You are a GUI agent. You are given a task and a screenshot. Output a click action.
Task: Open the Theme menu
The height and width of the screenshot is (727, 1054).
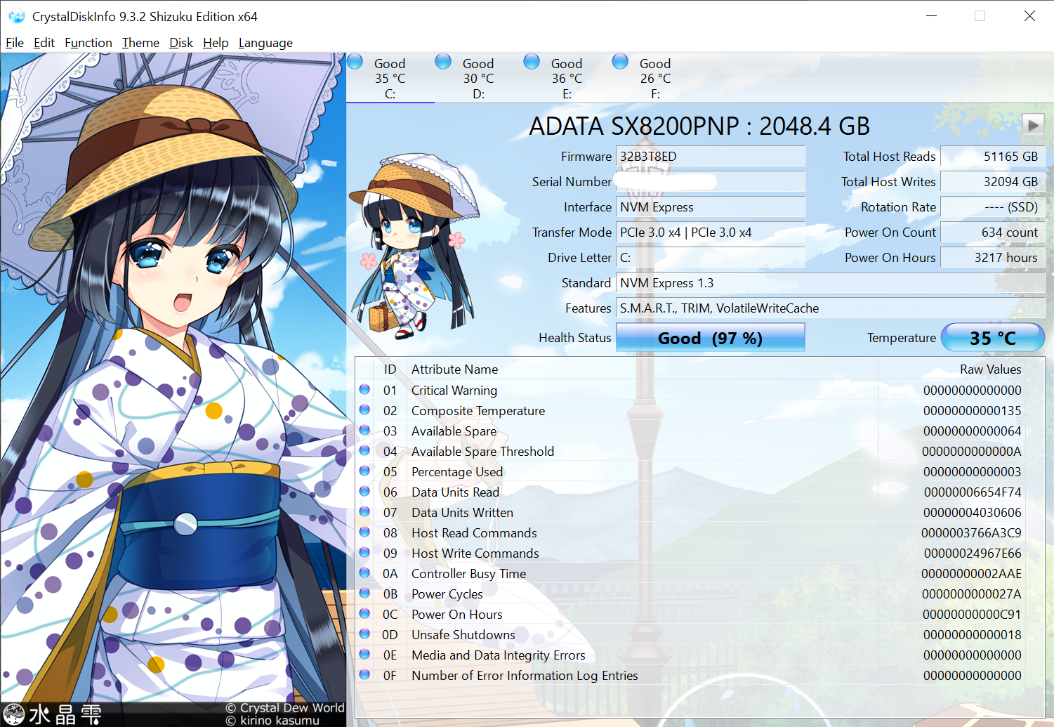click(x=140, y=43)
